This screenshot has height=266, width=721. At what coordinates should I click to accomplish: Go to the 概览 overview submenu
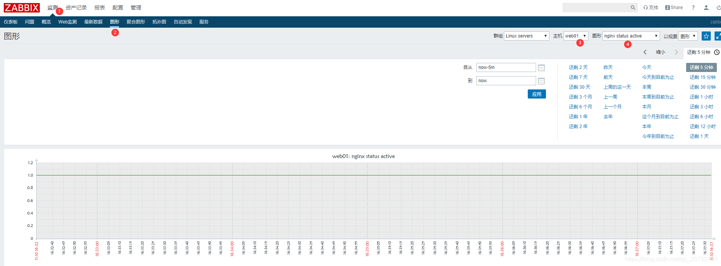click(x=46, y=22)
